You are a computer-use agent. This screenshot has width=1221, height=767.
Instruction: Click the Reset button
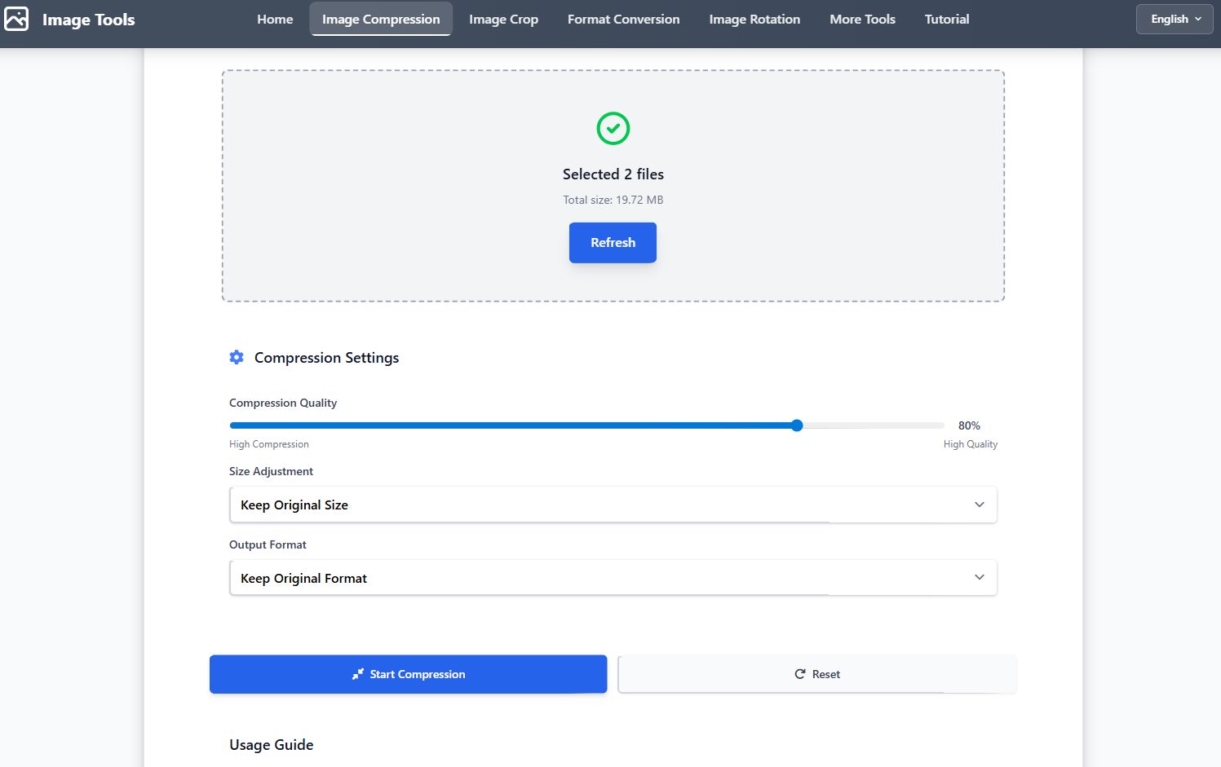(x=816, y=674)
